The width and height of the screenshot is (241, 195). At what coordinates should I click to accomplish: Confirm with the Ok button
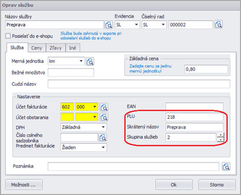tap(174, 185)
